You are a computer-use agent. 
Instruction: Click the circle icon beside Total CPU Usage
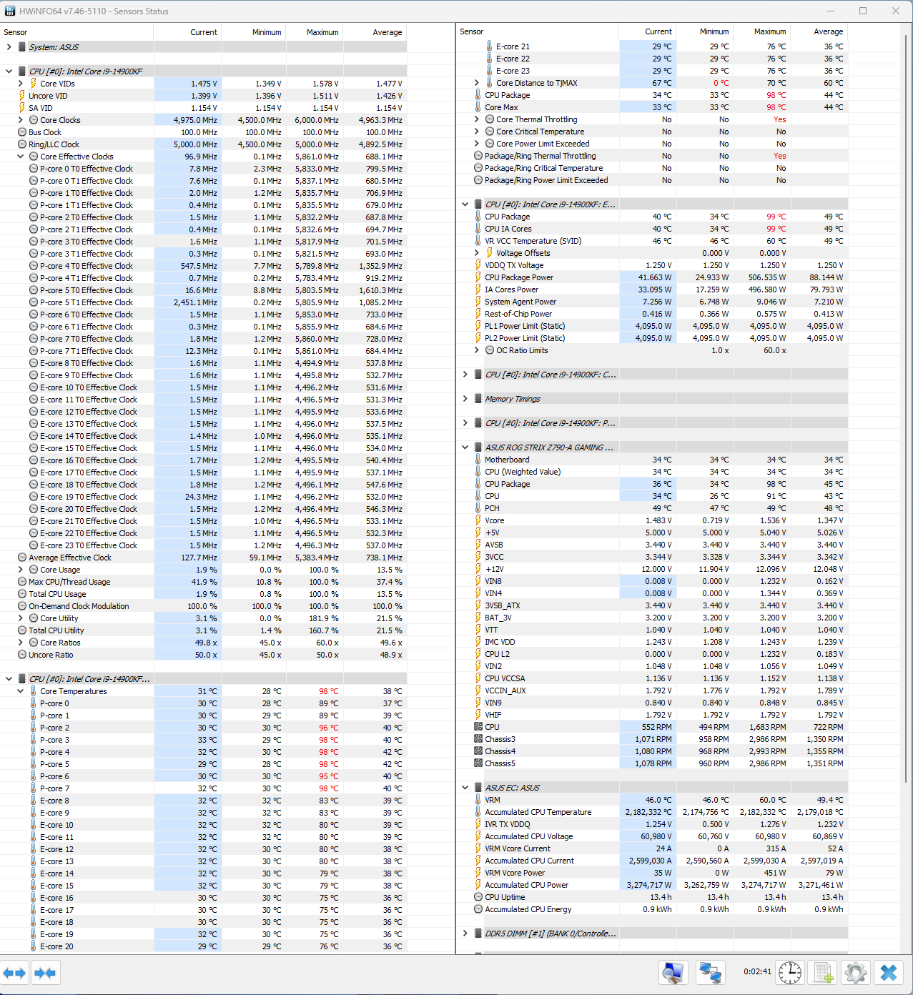[x=21, y=594]
